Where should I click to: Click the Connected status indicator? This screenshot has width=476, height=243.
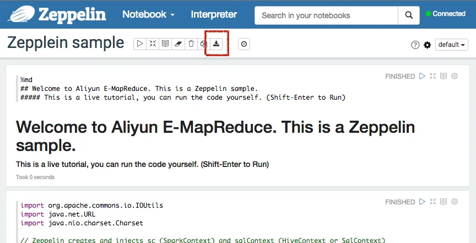[445, 14]
